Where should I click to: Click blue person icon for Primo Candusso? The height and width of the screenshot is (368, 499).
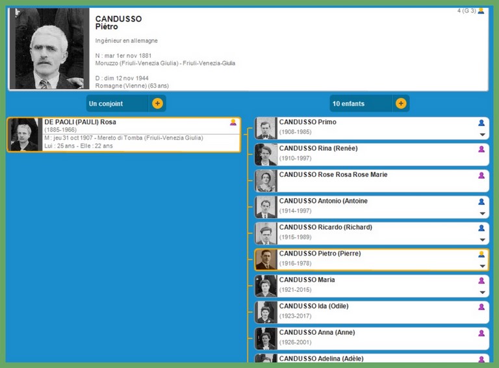[481, 123]
